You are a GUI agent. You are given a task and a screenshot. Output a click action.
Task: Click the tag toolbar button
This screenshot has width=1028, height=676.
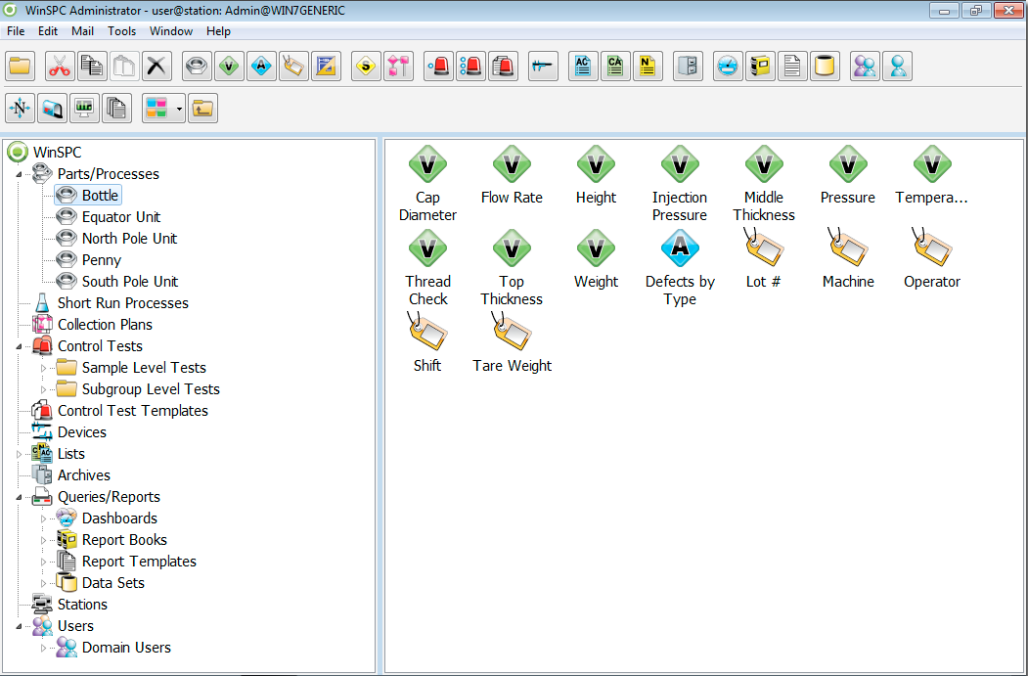click(x=293, y=67)
